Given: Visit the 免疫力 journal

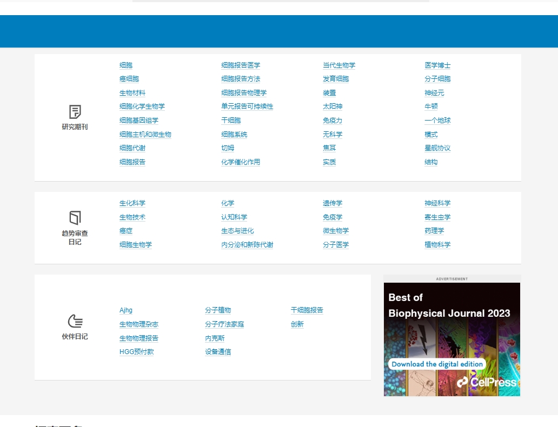Looking at the screenshot, I should [333, 121].
